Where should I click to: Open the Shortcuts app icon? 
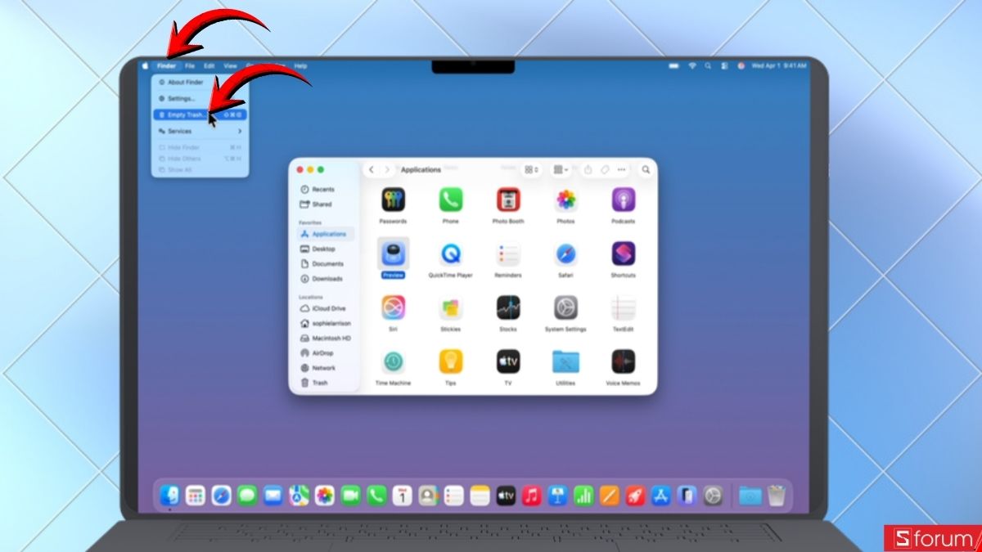coord(624,254)
